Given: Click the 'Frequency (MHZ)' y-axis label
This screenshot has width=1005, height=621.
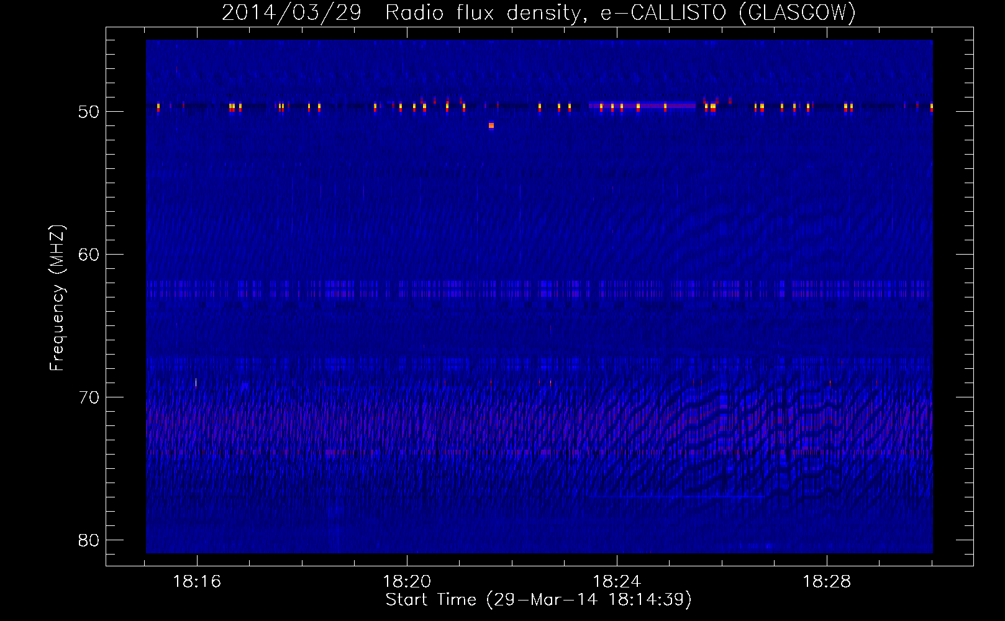Looking at the screenshot, I should tap(57, 298).
